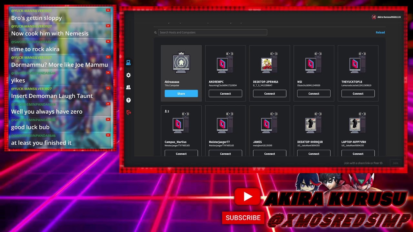Select the THEYUCKTOP18 computer icon

click(x=358, y=63)
